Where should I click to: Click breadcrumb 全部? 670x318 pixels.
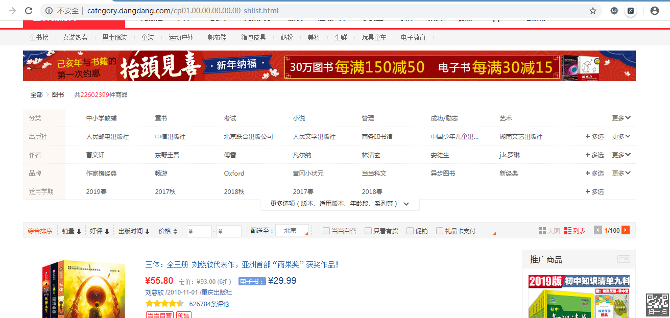coord(36,94)
